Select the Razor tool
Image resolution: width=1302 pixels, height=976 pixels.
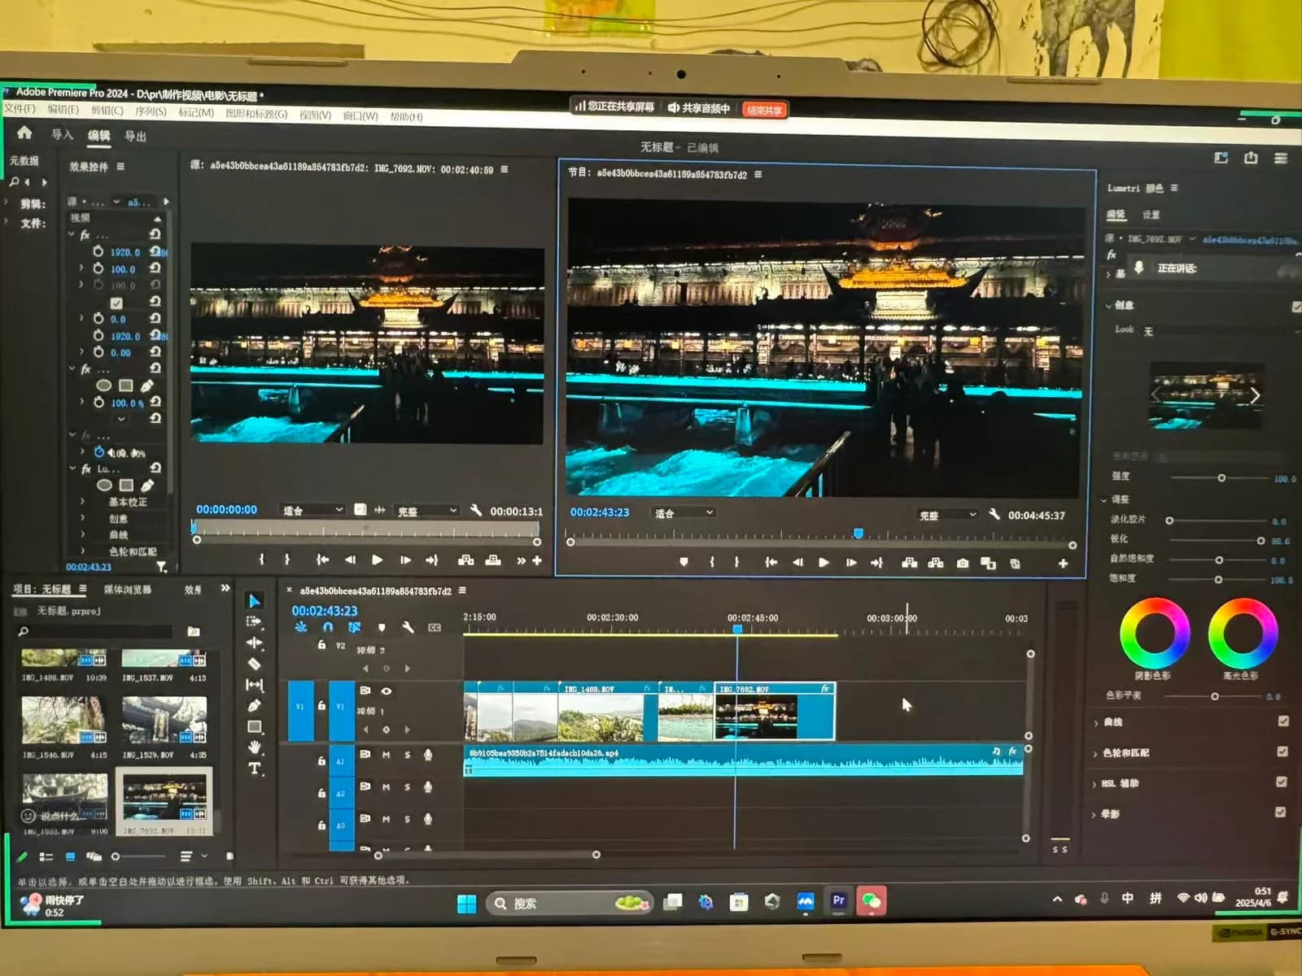(254, 664)
